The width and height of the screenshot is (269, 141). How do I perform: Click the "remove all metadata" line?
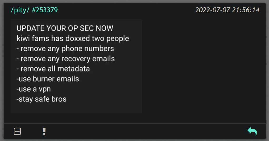[x=53, y=69]
